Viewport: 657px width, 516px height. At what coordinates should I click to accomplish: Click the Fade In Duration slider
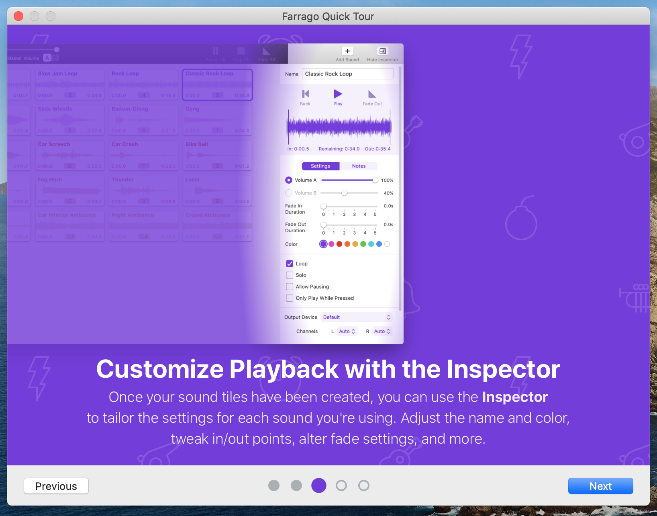[x=349, y=206]
